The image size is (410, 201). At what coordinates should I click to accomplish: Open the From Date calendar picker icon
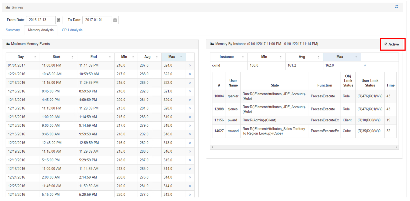click(59, 20)
